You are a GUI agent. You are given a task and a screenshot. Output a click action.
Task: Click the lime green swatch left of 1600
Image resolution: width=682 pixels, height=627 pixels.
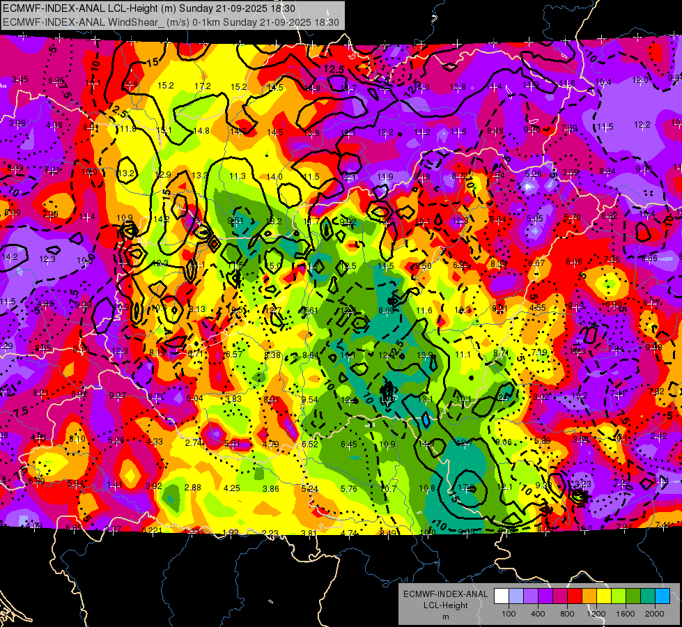pyautogui.click(x=619, y=596)
